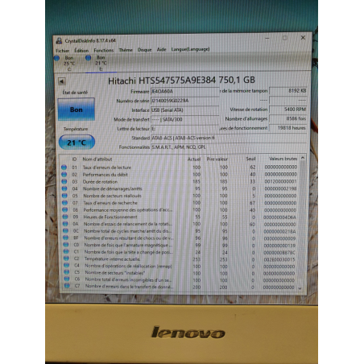The image size is (364, 364).
Task: Click the 8192 KB buffer size field
Action: click(288, 91)
